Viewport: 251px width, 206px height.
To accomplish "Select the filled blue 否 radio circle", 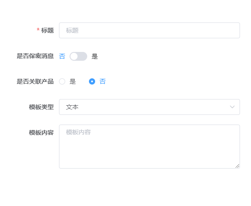I will click(x=92, y=81).
